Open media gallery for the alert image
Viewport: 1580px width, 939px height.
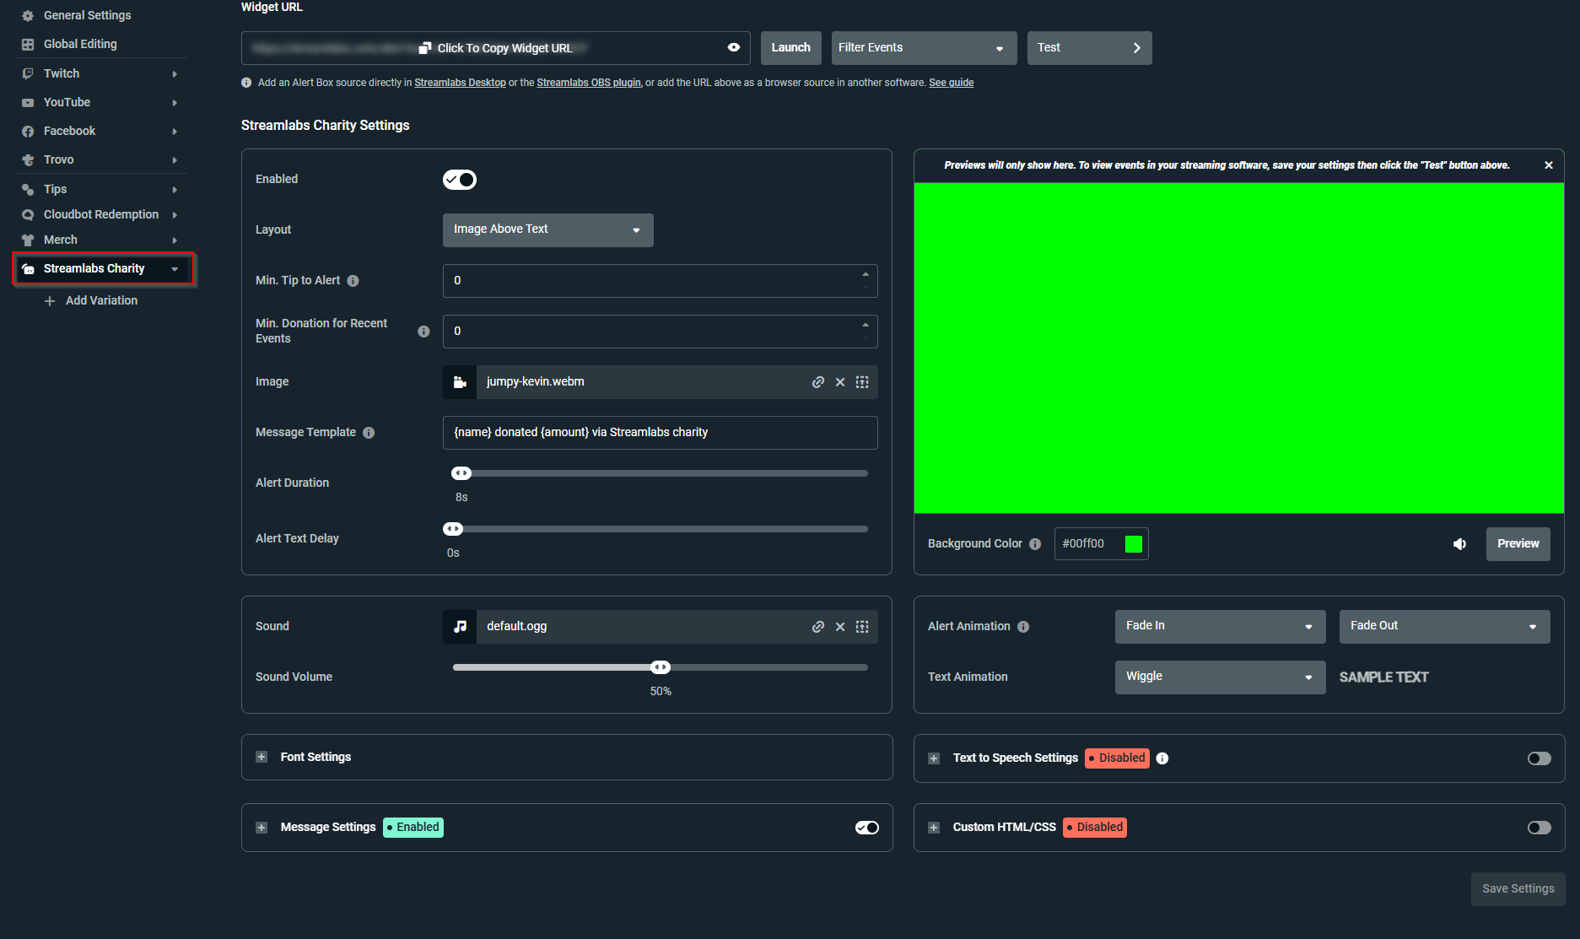click(x=861, y=381)
